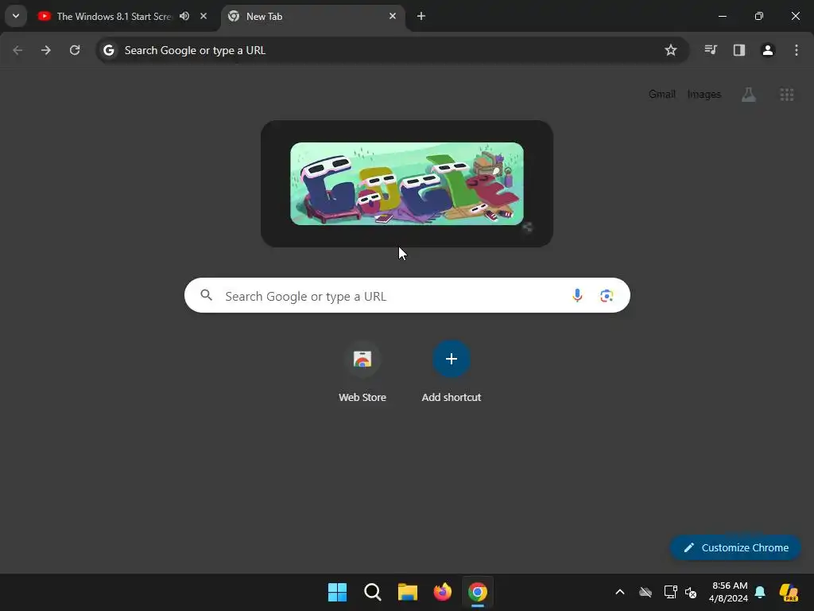Click inside the Google search box

click(x=407, y=296)
